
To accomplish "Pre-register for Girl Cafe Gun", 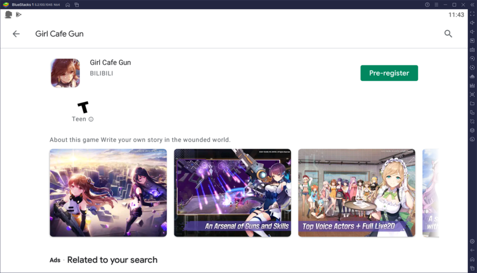I will click(389, 73).
